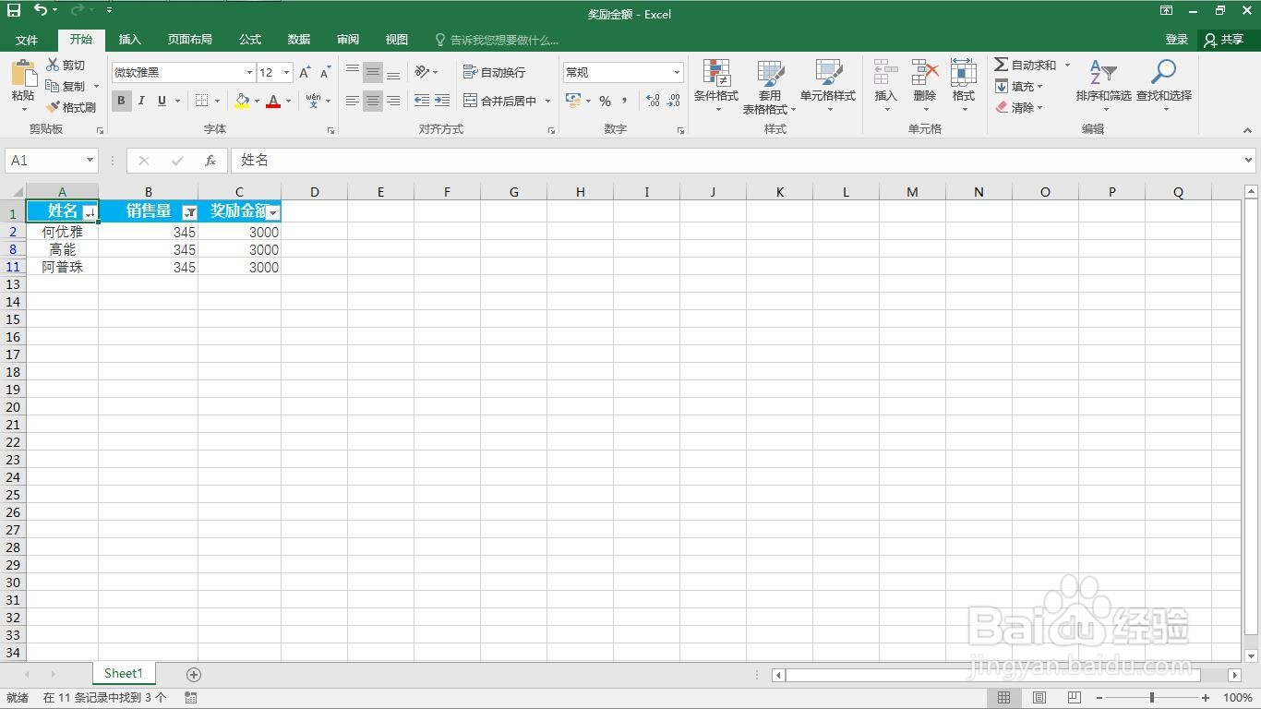Expand the Name Box dropdown arrow
Viewport: 1261px width, 709px height.
click(90, 161)
